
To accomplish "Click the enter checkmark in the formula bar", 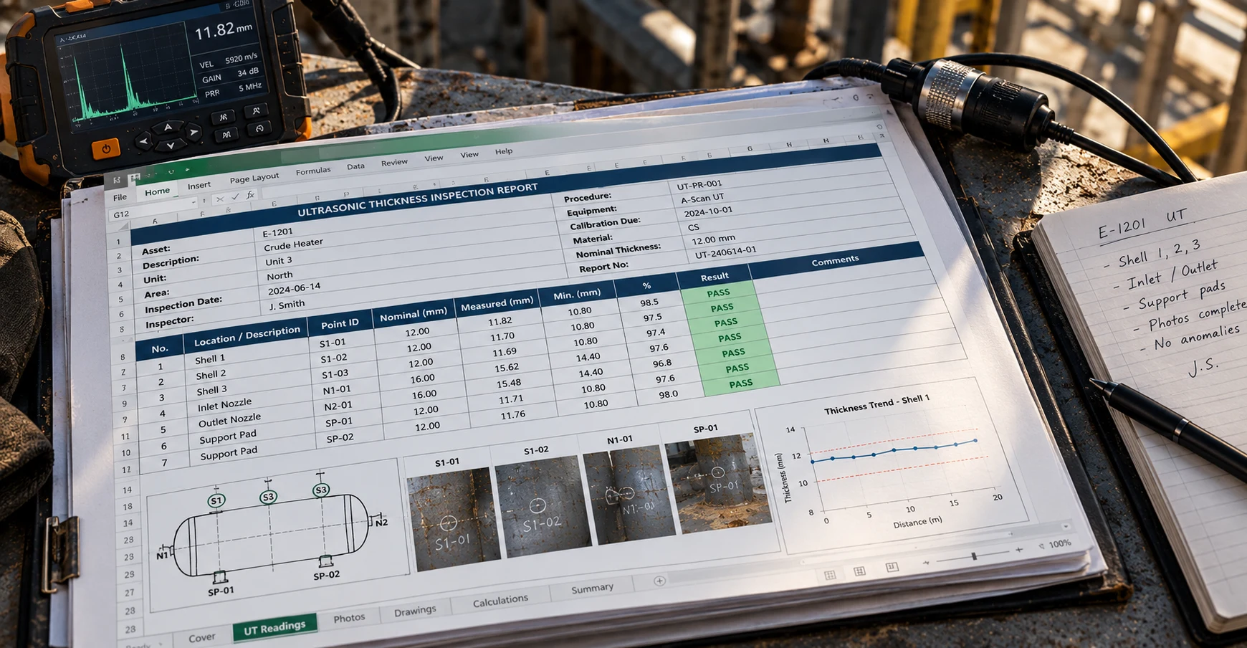I will (234, 197).
